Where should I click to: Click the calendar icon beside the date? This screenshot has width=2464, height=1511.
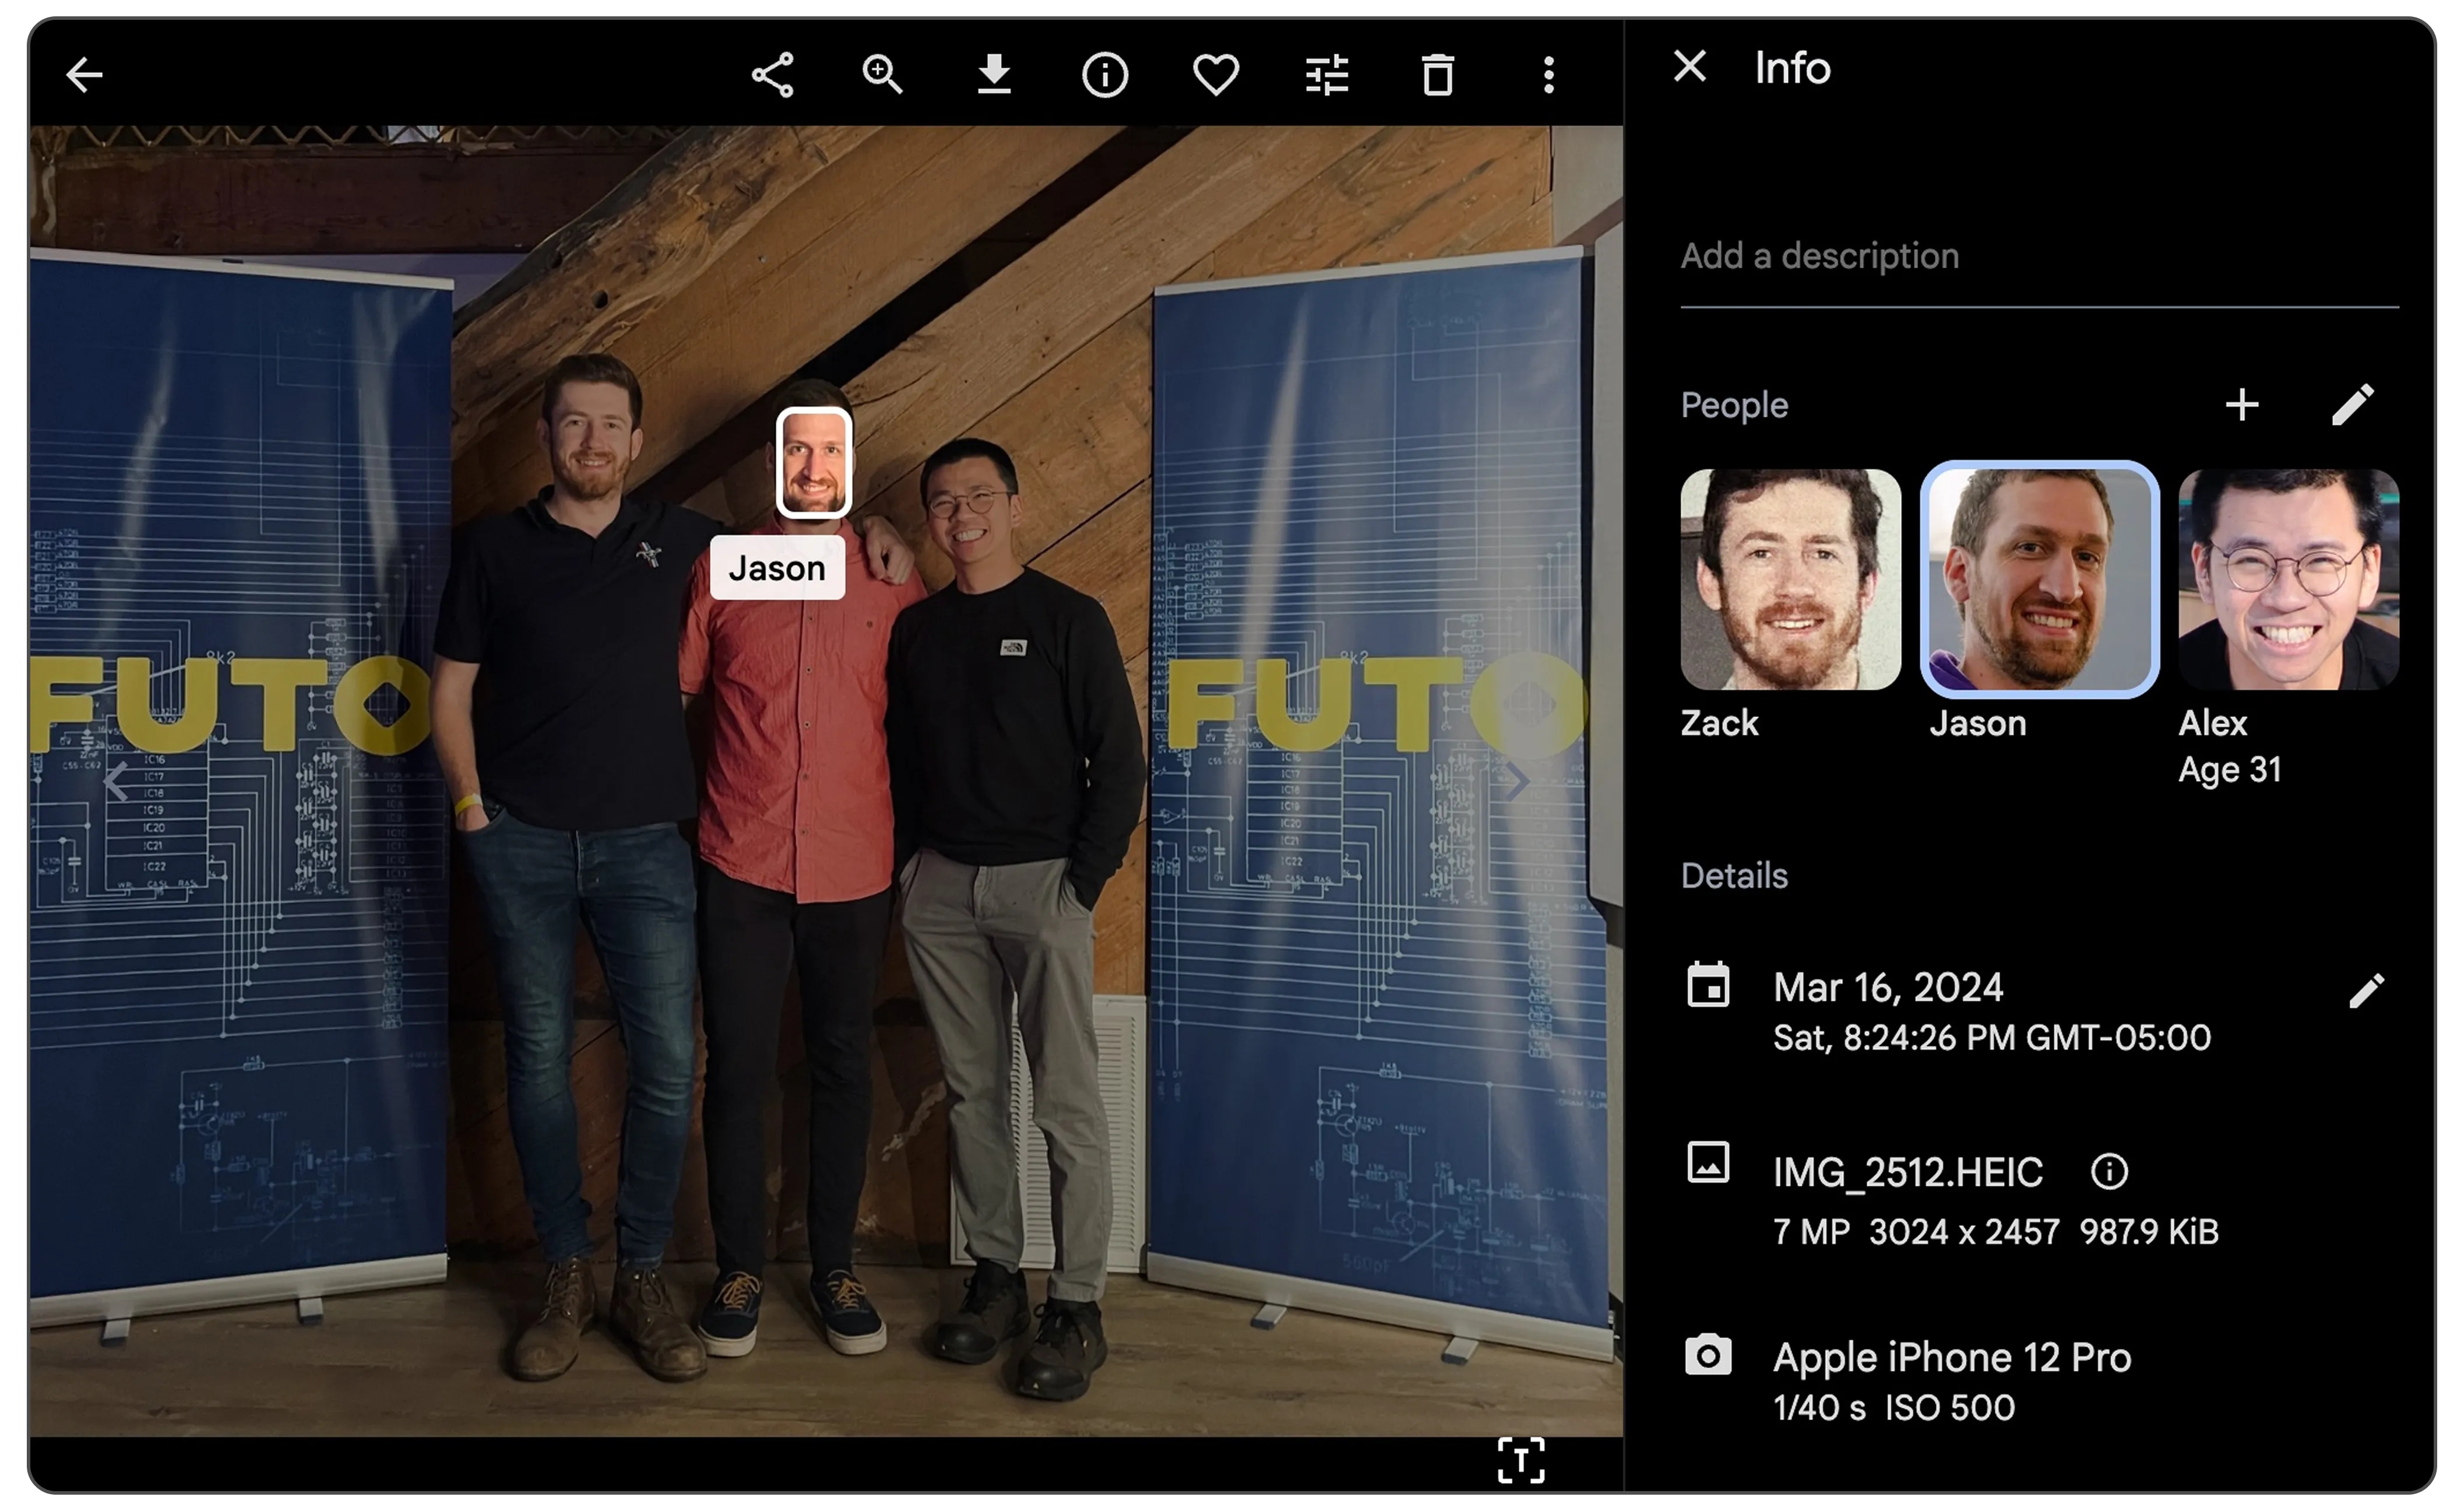pyautogui.click(x=1708, y=985)
